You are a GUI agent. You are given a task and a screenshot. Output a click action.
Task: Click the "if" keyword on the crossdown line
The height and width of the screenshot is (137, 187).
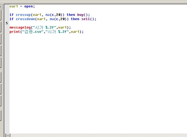click(x=12, y=19)
